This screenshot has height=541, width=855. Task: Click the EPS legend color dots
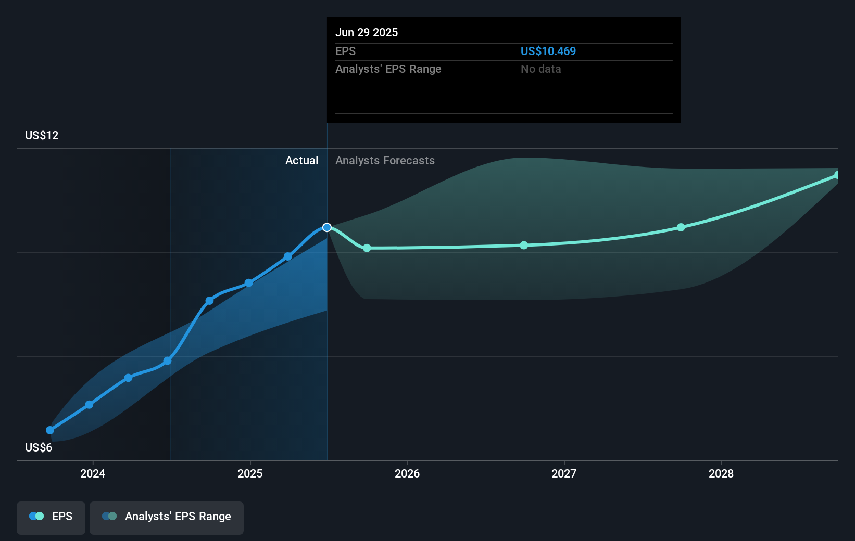coord(36,517)
